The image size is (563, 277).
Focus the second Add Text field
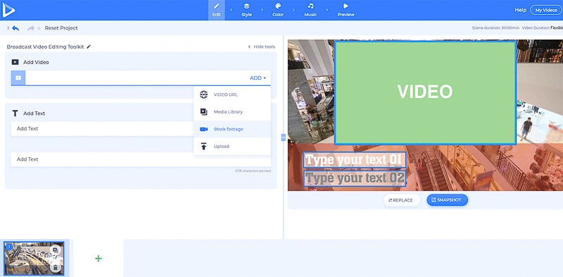coord(141,159)
